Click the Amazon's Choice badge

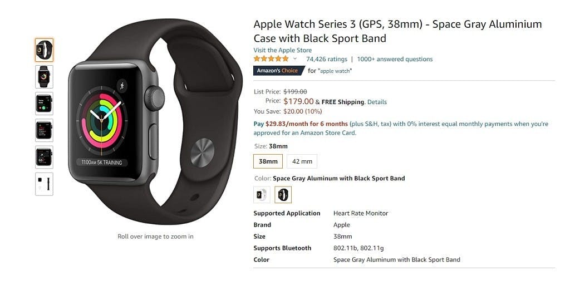point(278,71)
